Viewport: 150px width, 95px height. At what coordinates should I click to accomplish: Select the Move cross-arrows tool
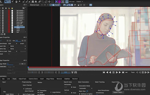click(49, 2)
